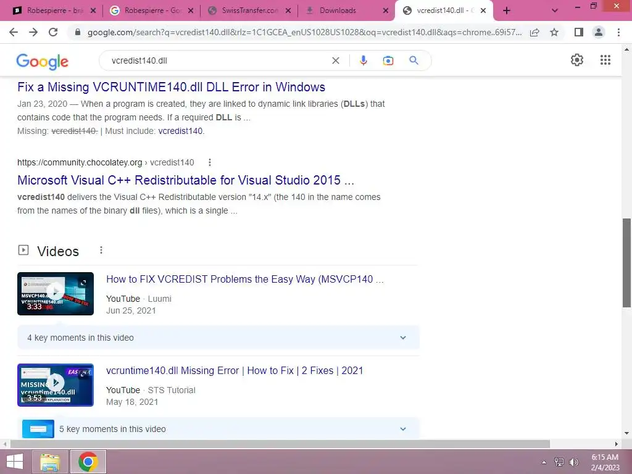Expand 5 key moments in this video
The image size is (632, 474).
(218, 429)
